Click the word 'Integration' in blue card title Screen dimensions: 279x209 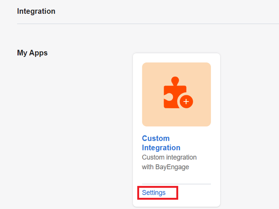pyautogui.click(x=161, y=147)
